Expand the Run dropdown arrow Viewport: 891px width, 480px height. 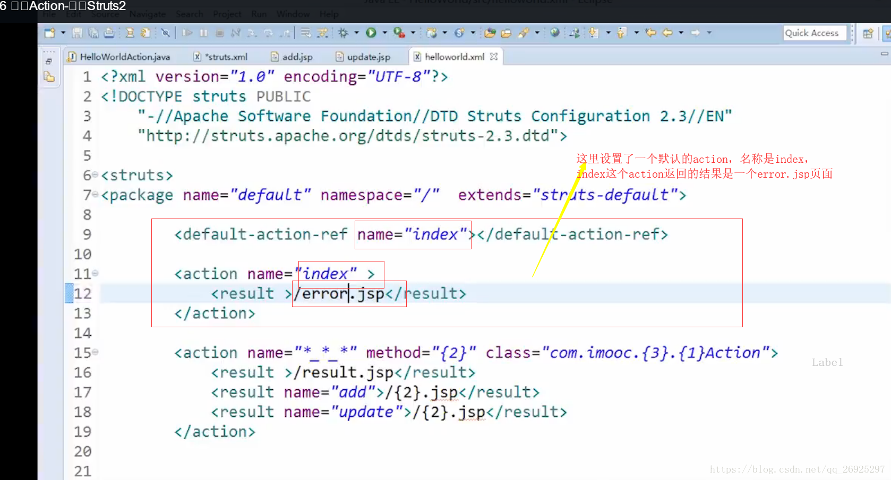coord(385,33)
